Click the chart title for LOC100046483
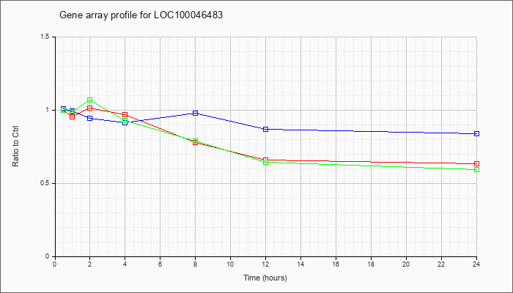This screenshot has height=293, width=513. (x=141, y=15)
